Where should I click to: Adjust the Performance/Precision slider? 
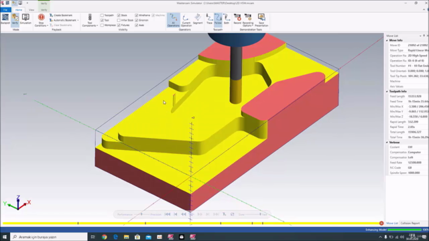coord(141,214)
